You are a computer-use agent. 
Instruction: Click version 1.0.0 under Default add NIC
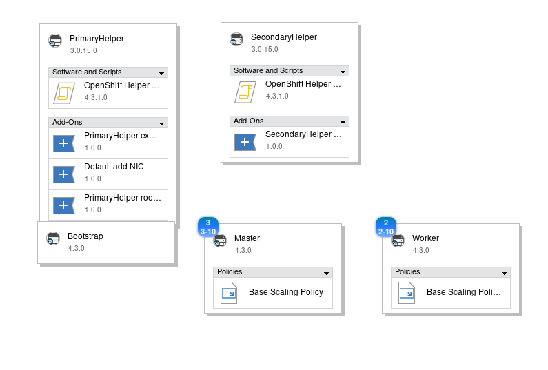click(x=93, y=179)
